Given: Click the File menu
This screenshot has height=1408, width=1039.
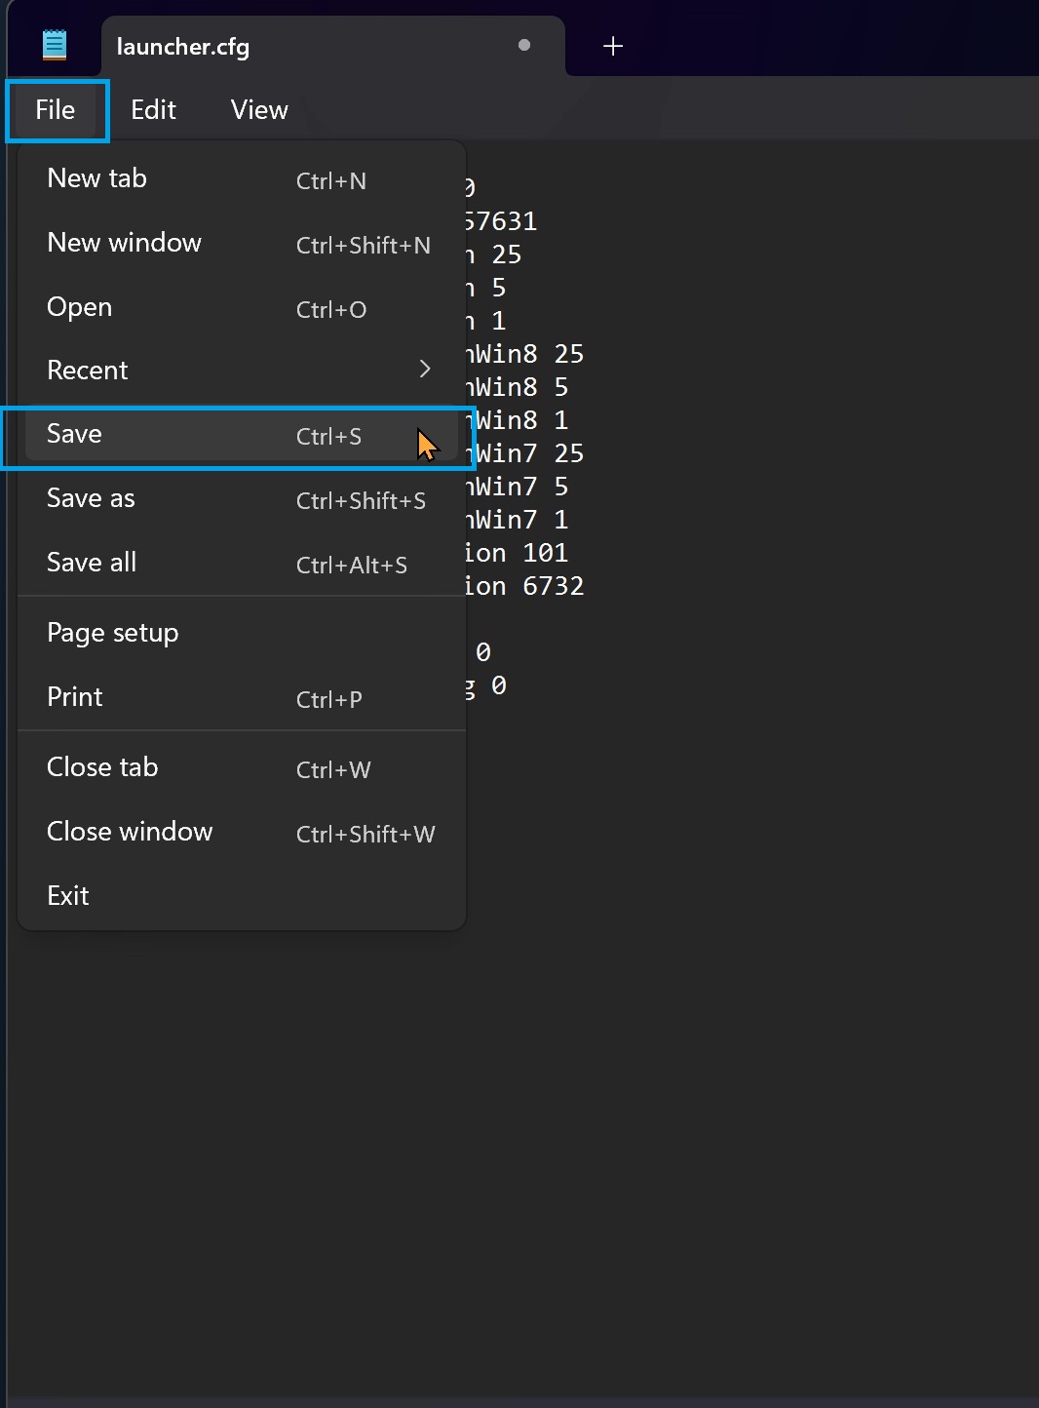Looking at the screenshot, I should tap(56, 110).
